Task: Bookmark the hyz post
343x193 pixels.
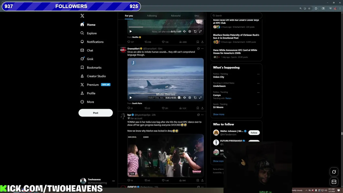Action: point(198,180)
